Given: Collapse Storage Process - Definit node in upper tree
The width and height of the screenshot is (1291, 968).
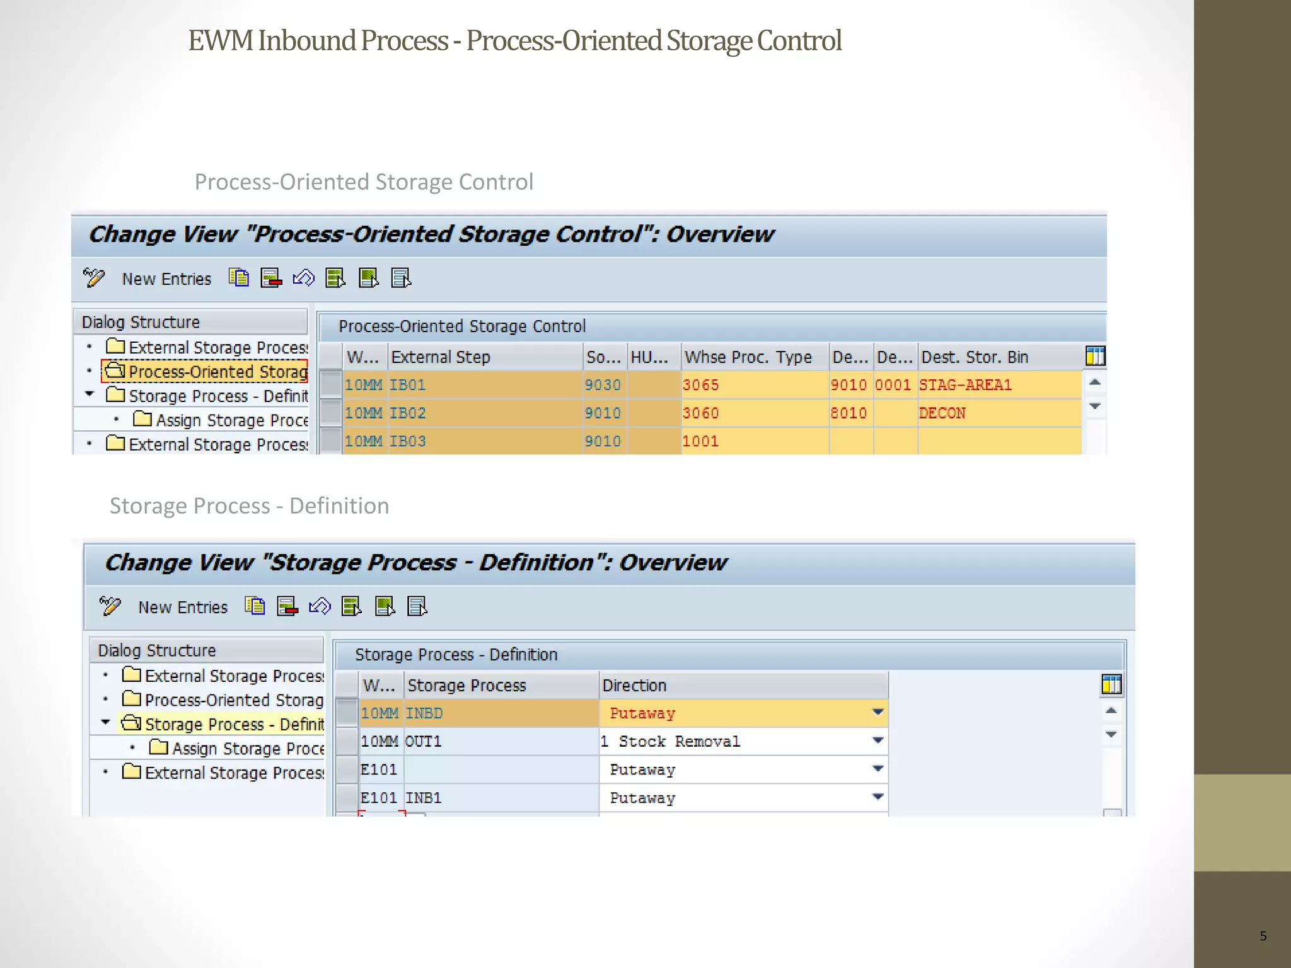Looking at the screenshot, I should click(x=90, y=395).
